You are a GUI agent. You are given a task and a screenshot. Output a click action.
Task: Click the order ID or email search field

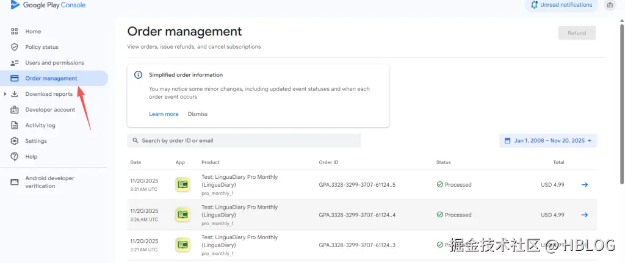click(244, 140)
